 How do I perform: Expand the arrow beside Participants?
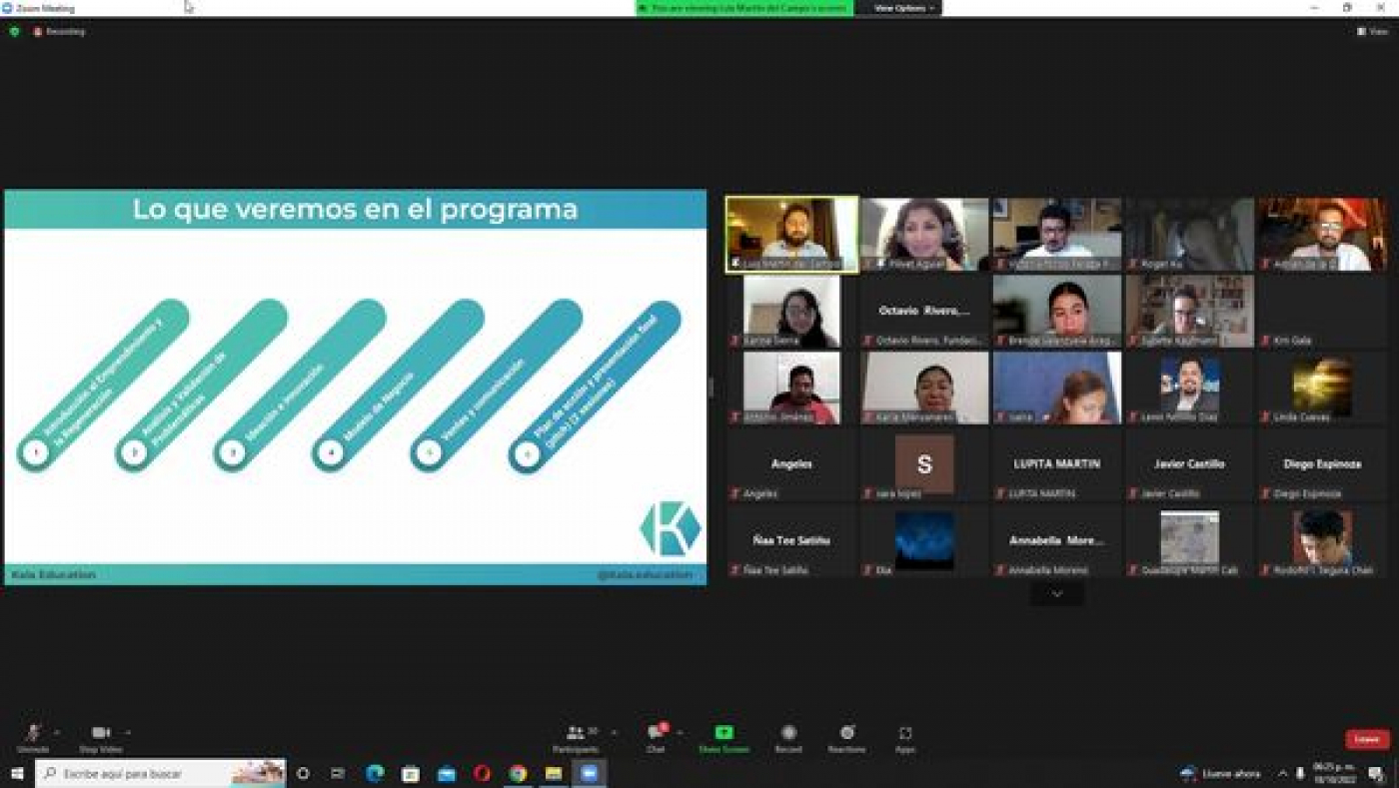coord(614,732)
